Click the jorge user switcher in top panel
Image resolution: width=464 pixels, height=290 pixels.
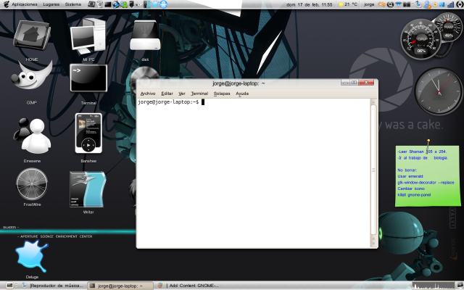coord(369,4)
